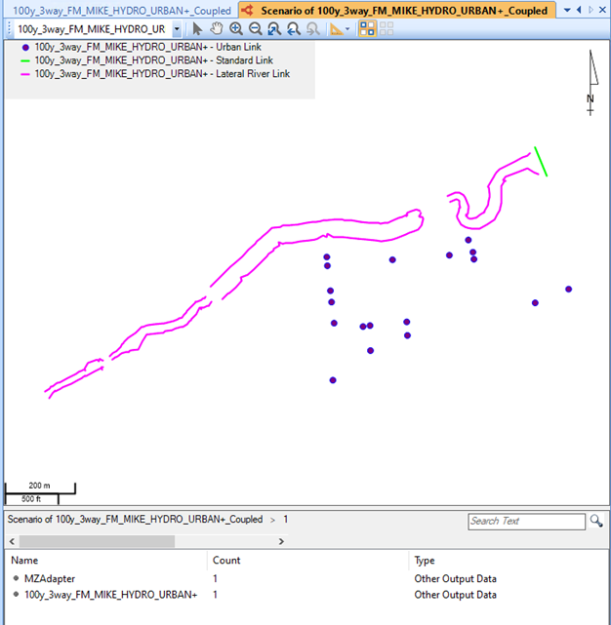Select the 100y_3way_FM_MIKE_HYDRO_URBAN+ table row

306,595
